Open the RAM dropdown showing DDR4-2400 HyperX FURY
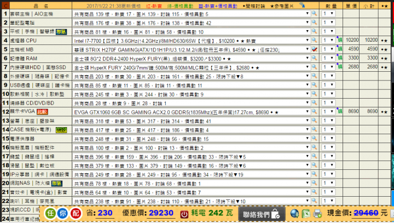 click(x=192, y=59)
